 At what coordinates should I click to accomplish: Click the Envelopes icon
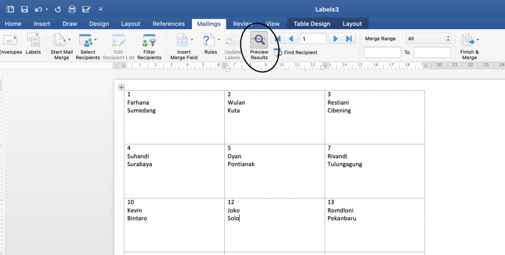tap(10, 40)
